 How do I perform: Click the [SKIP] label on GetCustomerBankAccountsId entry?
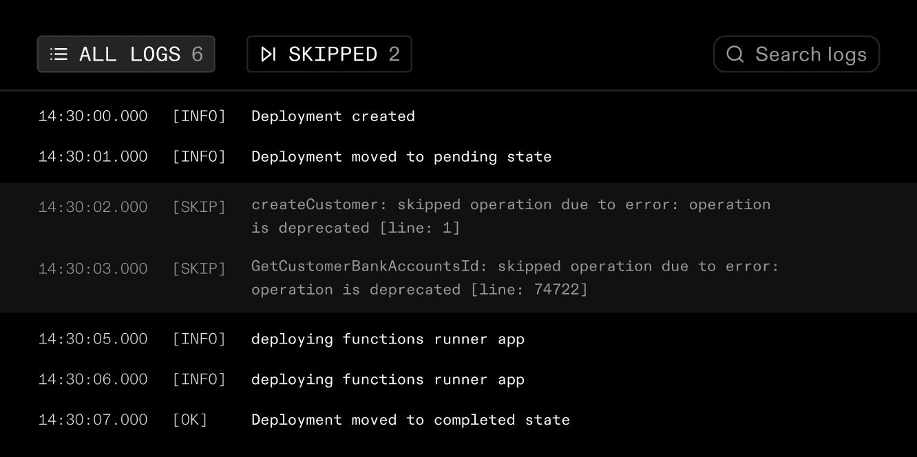(200, 268)
